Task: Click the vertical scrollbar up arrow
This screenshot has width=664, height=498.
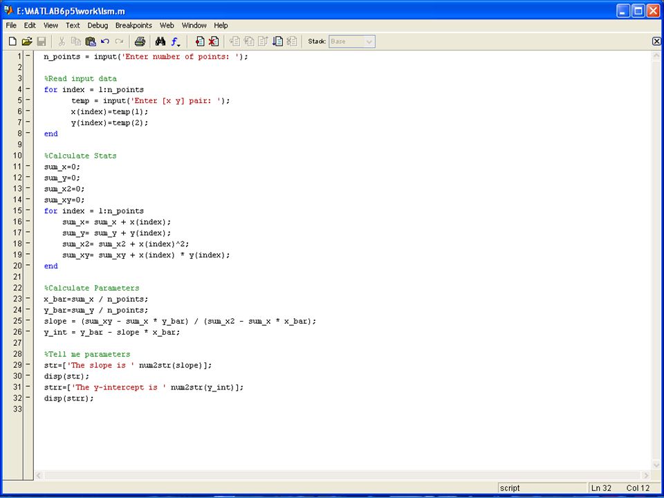Action: tap(656, 55)
